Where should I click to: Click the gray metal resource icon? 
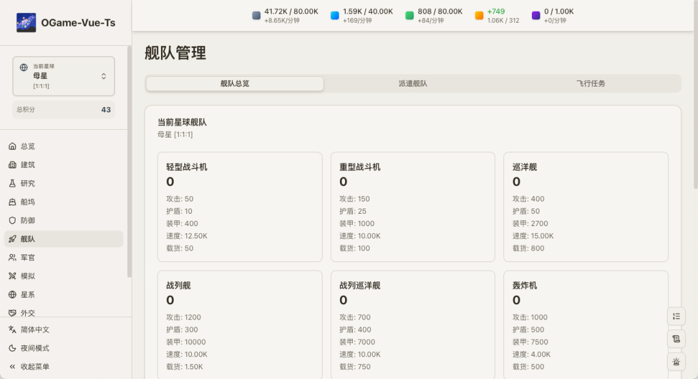(x=257, y=15)
